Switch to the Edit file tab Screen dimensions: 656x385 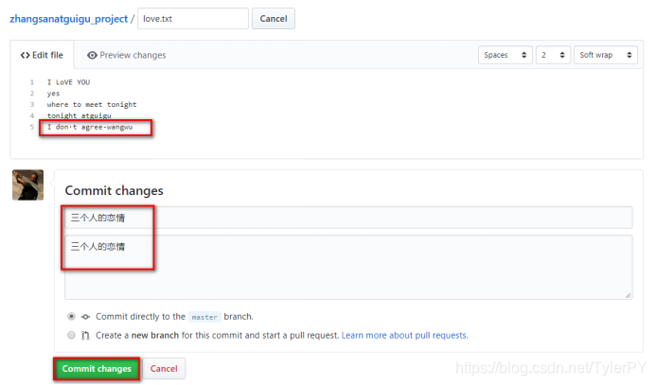pyautogui.click(x=42, y=55)
